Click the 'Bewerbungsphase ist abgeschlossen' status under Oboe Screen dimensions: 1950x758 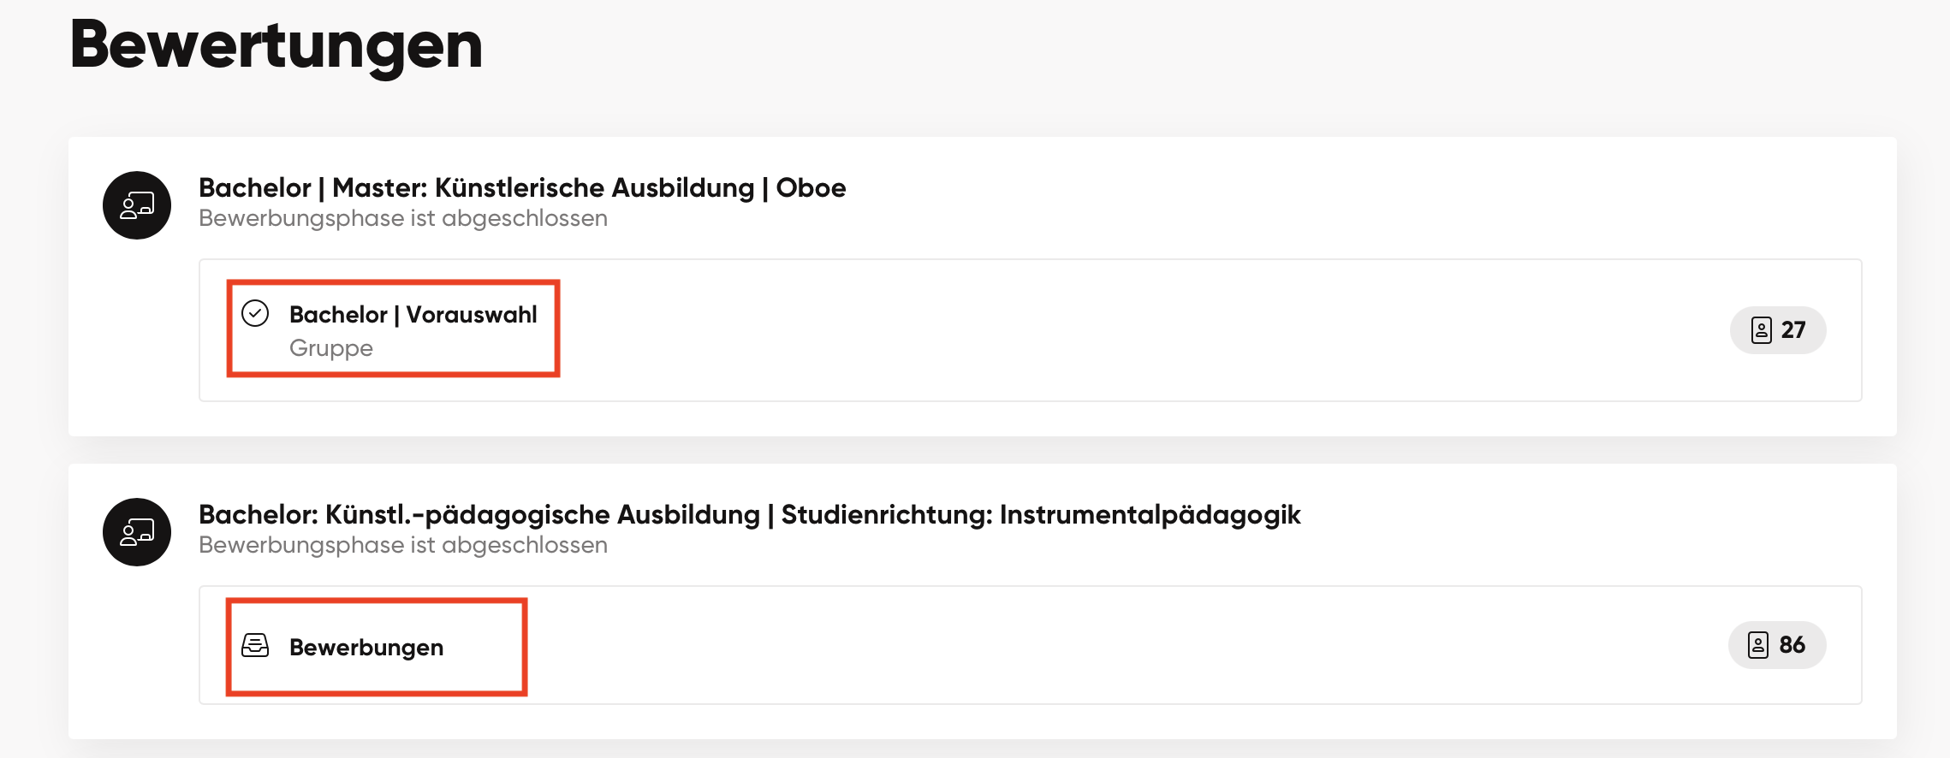tap(403, 219)
